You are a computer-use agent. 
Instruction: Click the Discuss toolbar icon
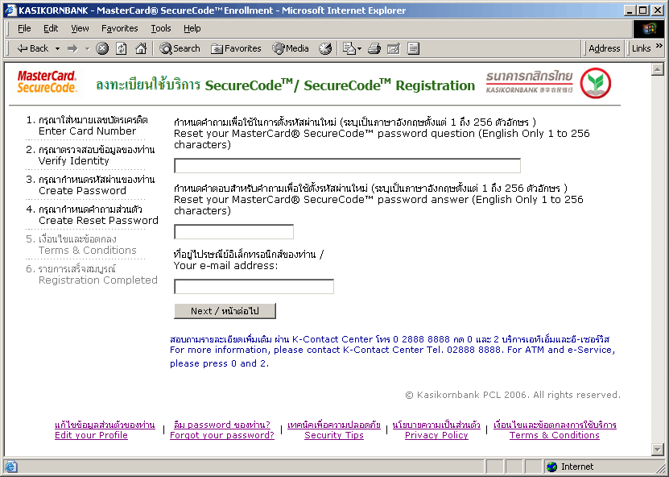[413, 48]
